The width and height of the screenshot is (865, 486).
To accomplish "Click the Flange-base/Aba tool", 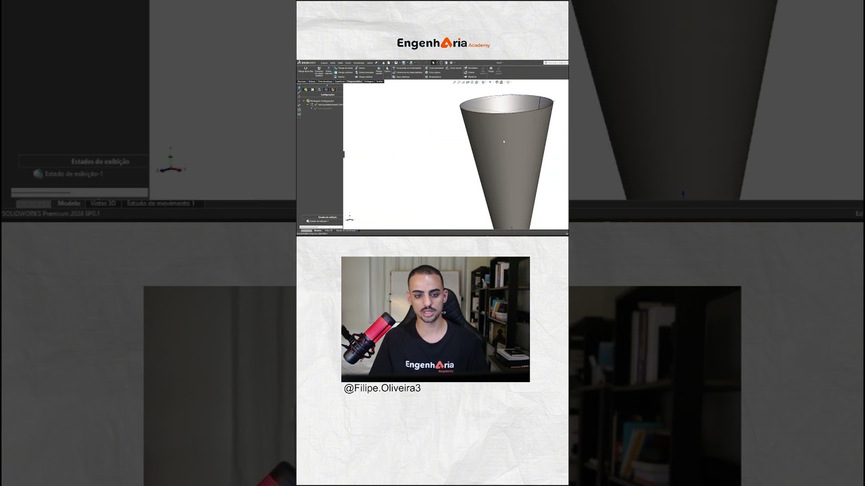I will point(305,70).
